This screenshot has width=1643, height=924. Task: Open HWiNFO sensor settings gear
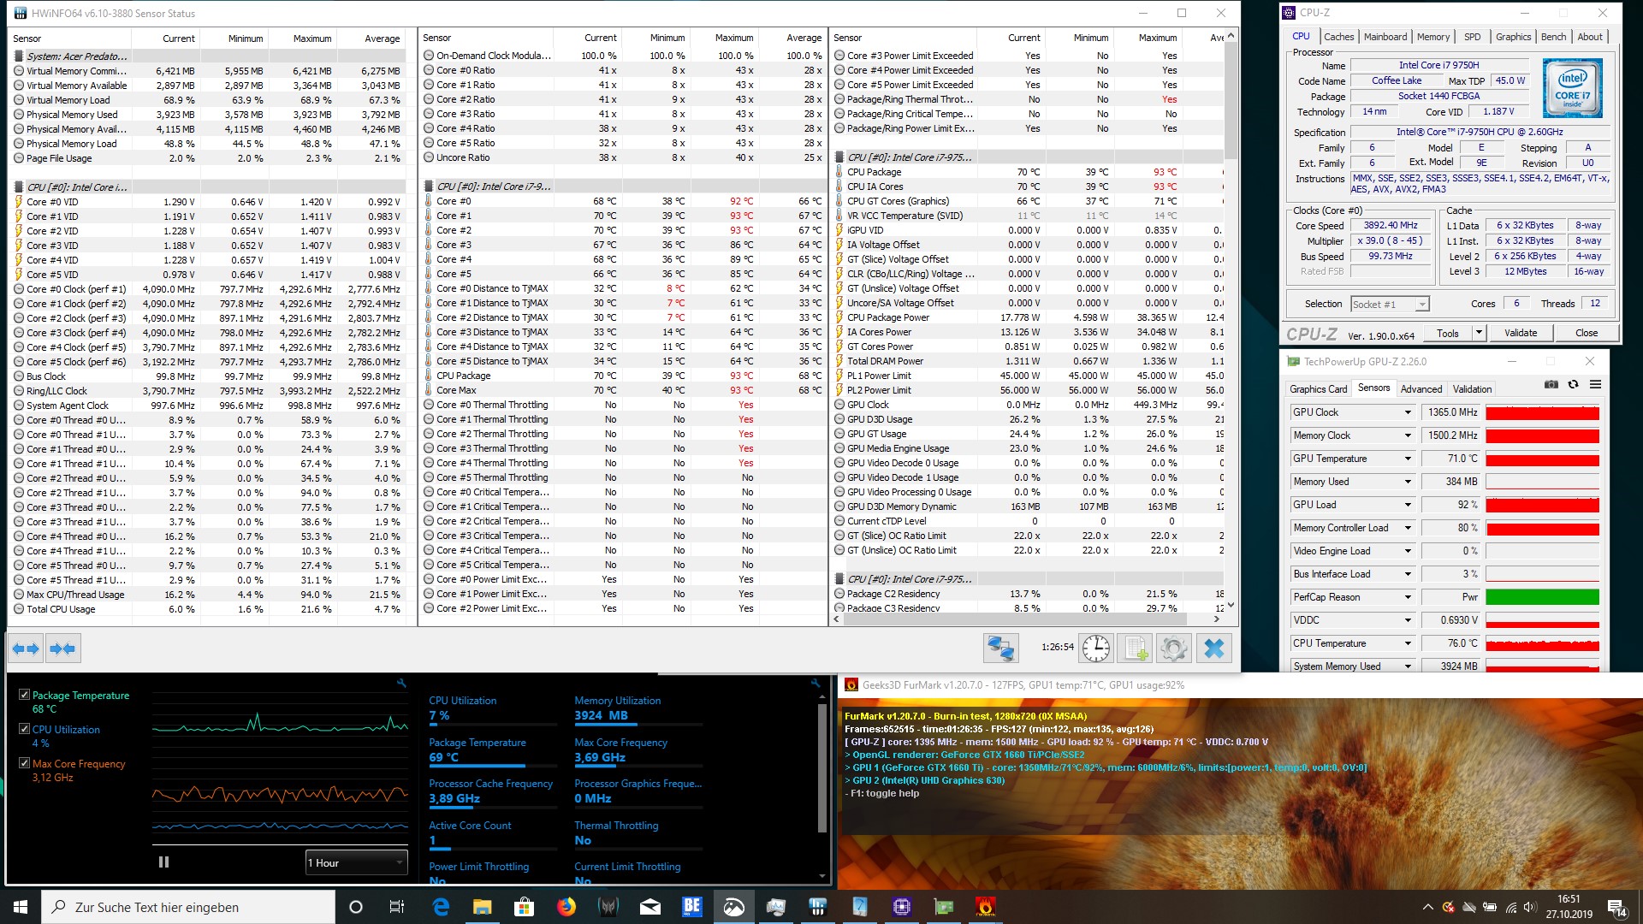point(1173,649)
